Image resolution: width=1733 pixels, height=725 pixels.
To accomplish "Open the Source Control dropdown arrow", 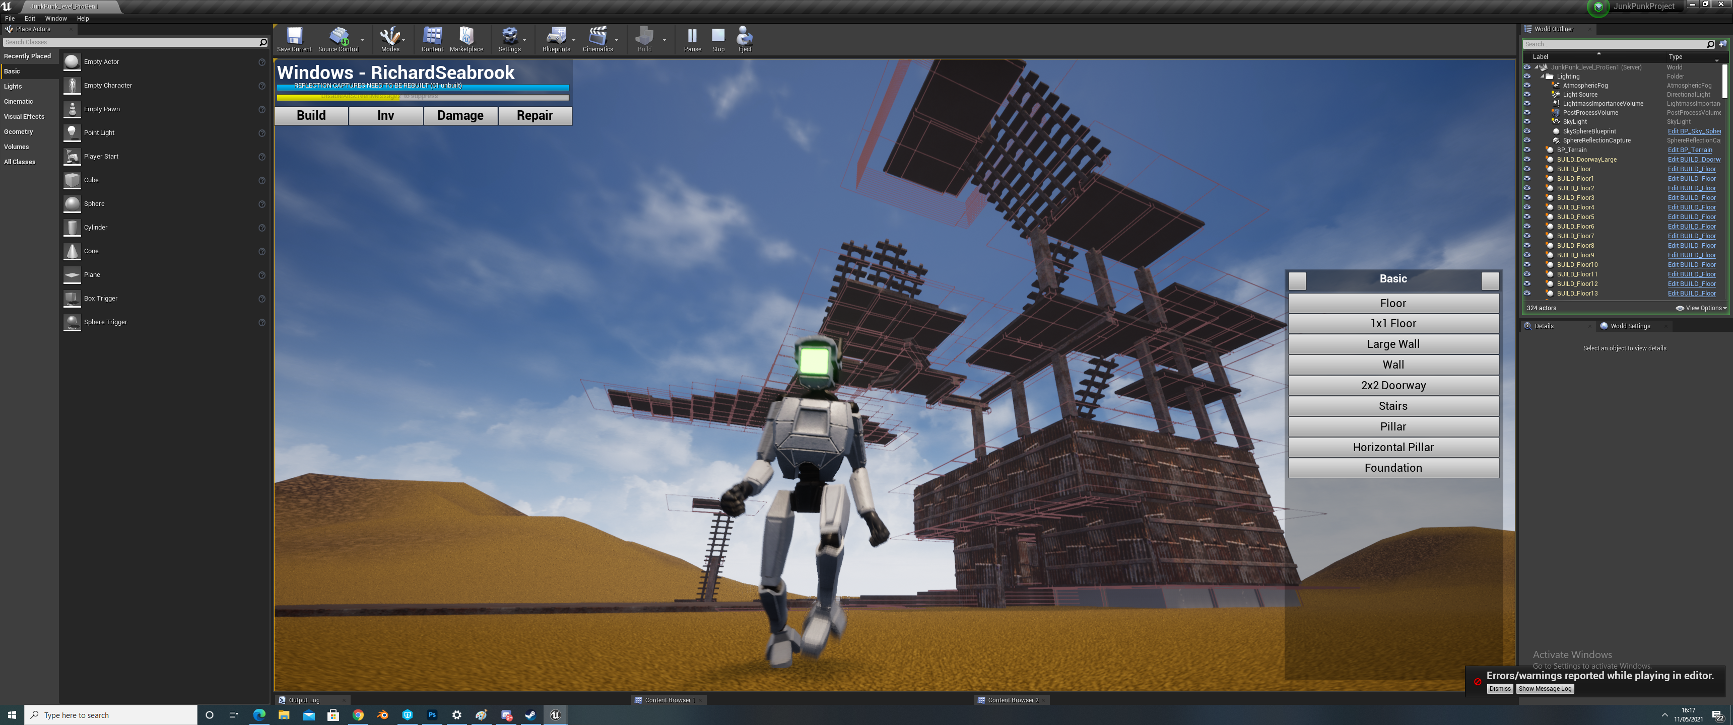I will coord(363,39).
